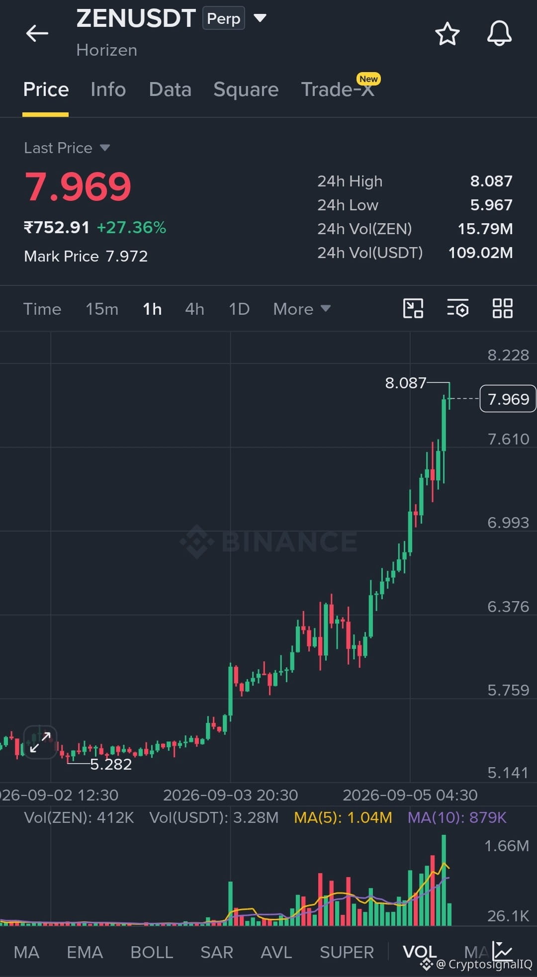The image size is (537, 977).
Task: Open the chart line icon beside VOL
Action: click(502, 950)
